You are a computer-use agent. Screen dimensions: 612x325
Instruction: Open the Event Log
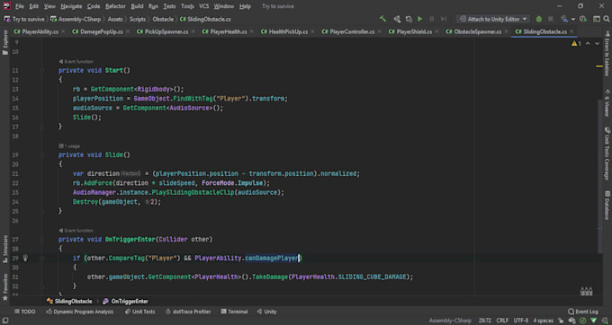pyautogui.click(x=583, y=312)
